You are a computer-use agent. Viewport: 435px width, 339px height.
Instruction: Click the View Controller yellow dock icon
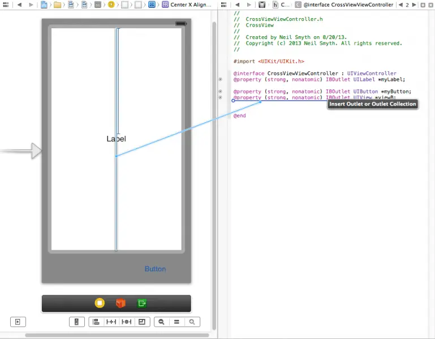coord(100,303)
